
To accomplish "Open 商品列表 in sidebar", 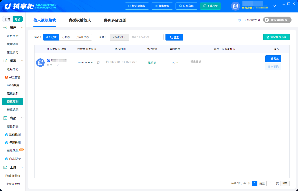I will point(13,126).
